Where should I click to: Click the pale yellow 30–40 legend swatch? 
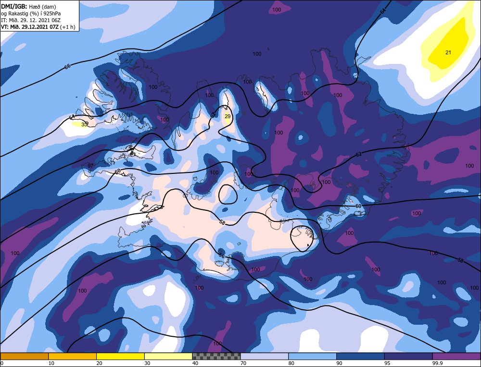point(168,356)
